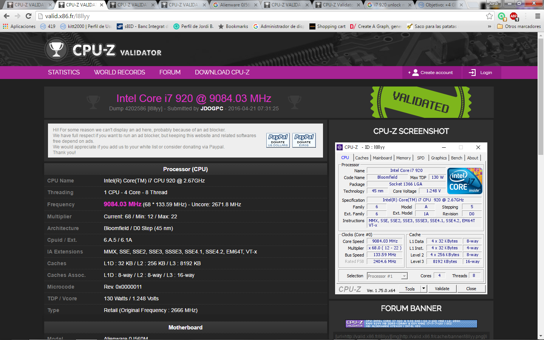Click the Close button in CPU-Z

[471, 289]
